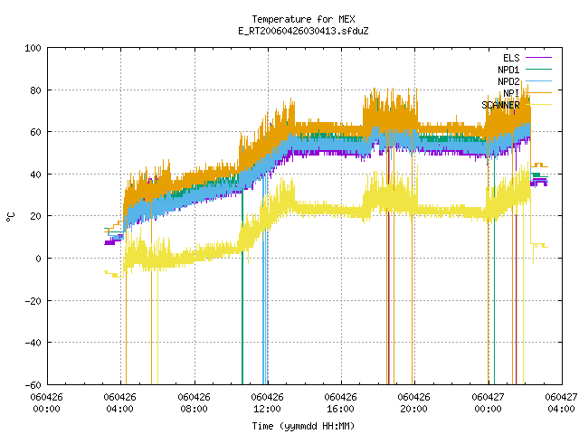Image resolution: width=579 pixels, height=434 pixels.
Task: Click the °C y-axis unit label
Action: 11,217
